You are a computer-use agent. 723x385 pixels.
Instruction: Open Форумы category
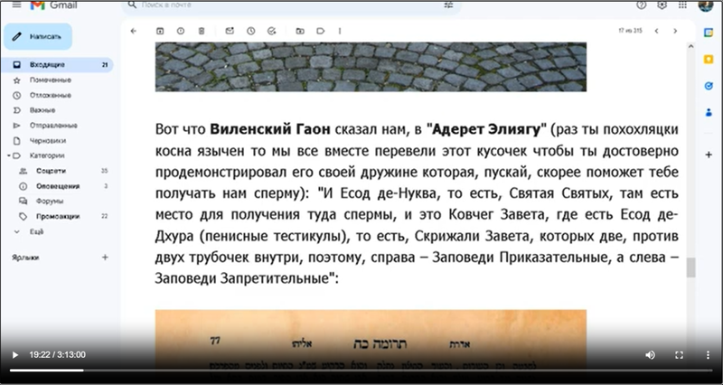click(x=50, y=201)
